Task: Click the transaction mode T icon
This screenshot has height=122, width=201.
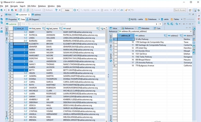Action: [56, 10]
